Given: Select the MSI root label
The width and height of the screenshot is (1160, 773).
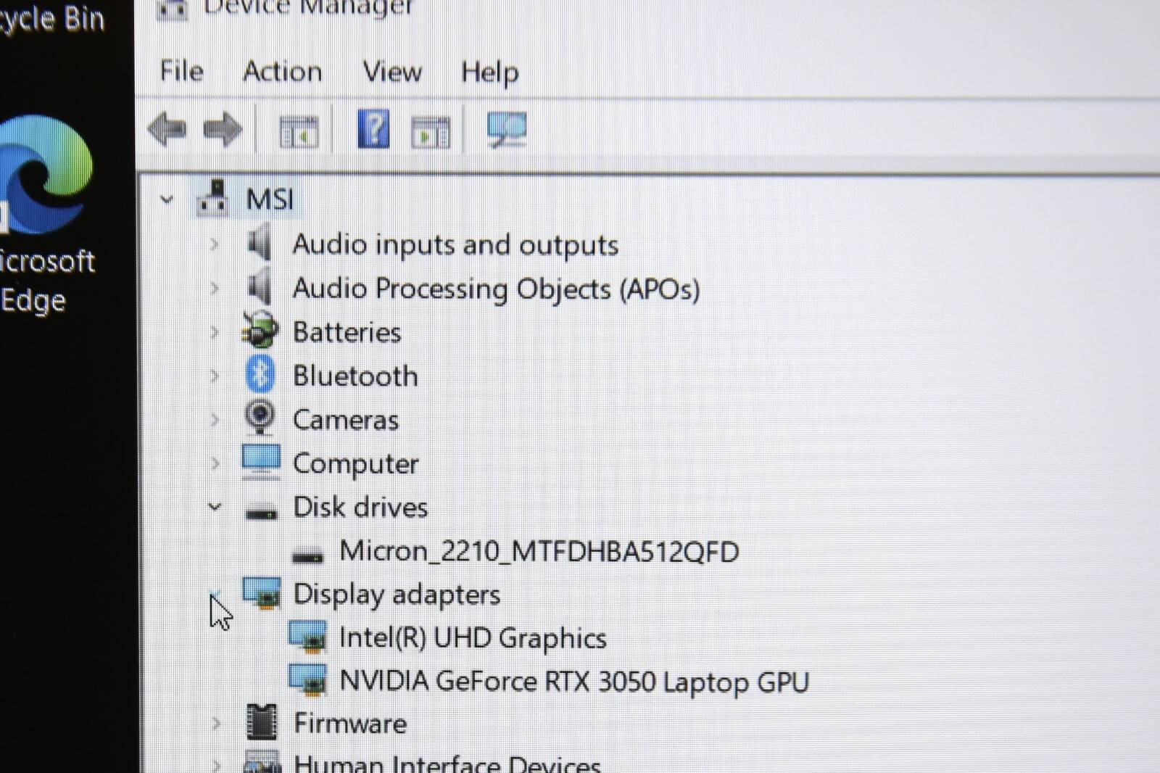Looking at the screenshot, I should (270, 199).
